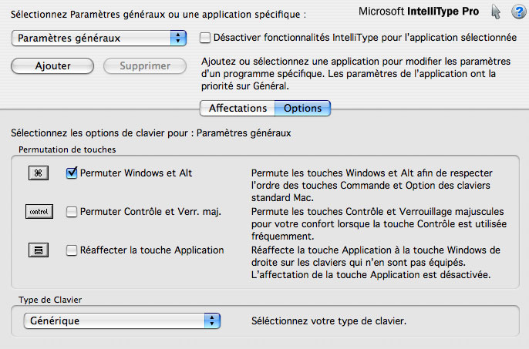Image resolution: width=529 pixels, height=349 pixels.
Task: Click the Permute les touches Windows description
Action: coord(372,185)
